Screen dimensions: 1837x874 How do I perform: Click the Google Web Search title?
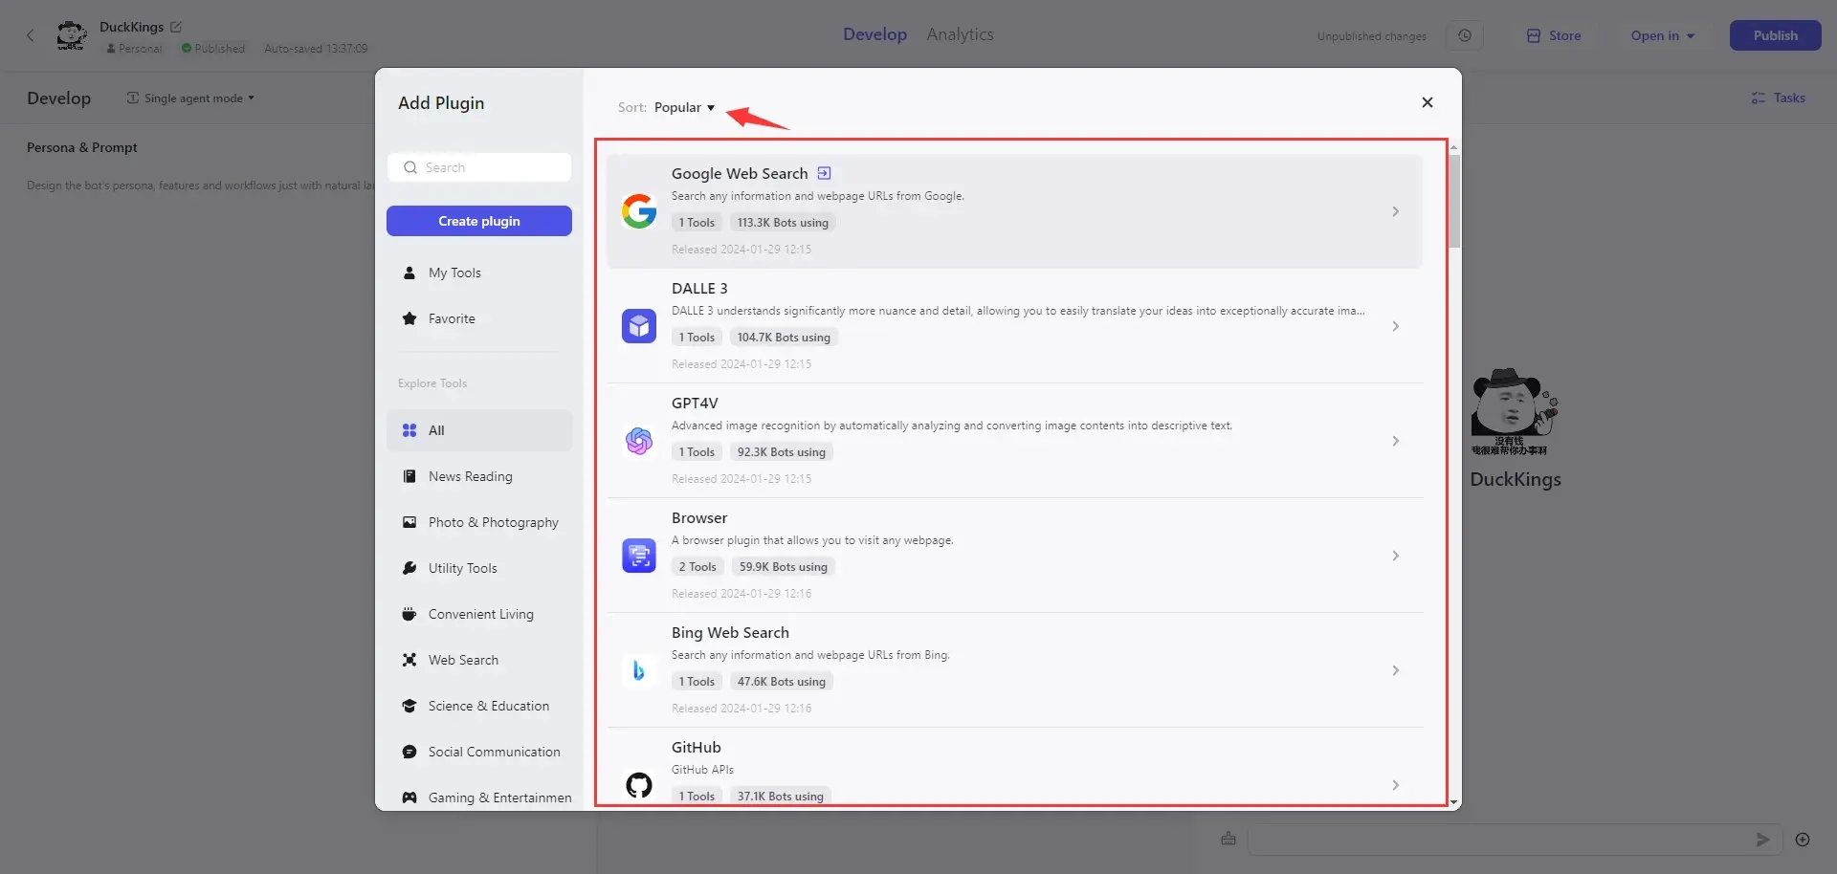(740, 173)
